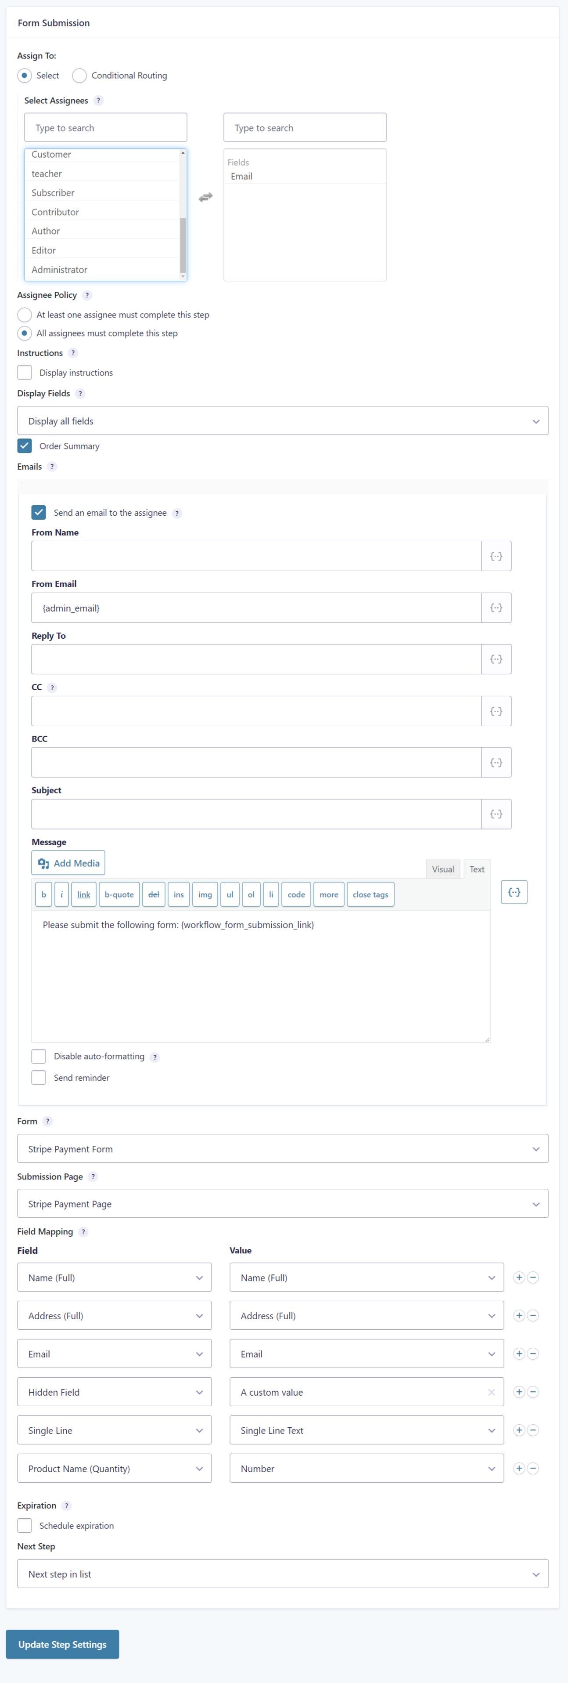Viewport: 568px width, 1683px height.
Task: Uncheck Send an email to the assignee
Action: click(39, 512)
